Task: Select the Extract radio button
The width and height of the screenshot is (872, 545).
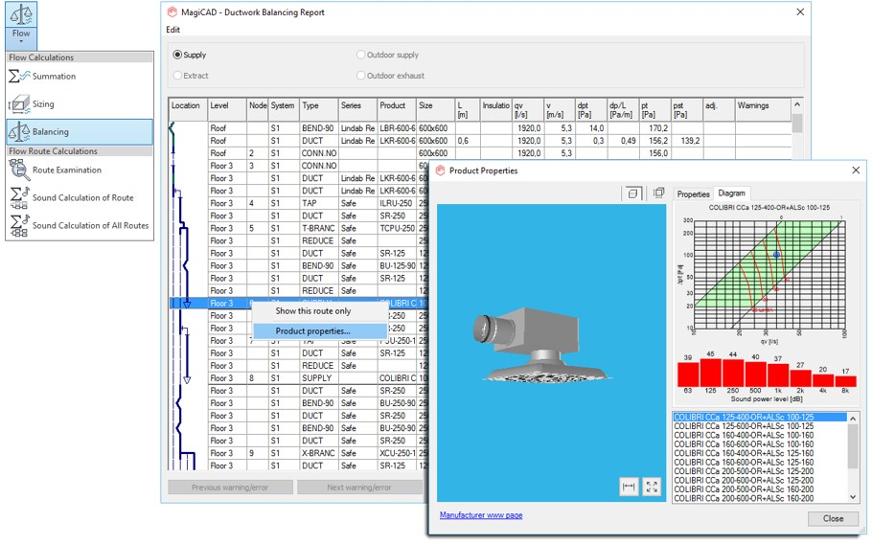Action: pos(178,76)
